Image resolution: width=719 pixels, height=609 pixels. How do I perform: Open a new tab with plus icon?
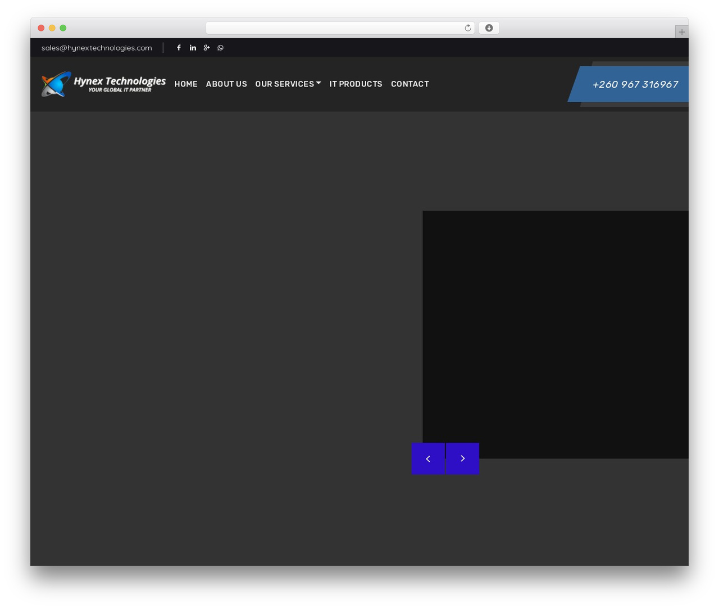681,32
